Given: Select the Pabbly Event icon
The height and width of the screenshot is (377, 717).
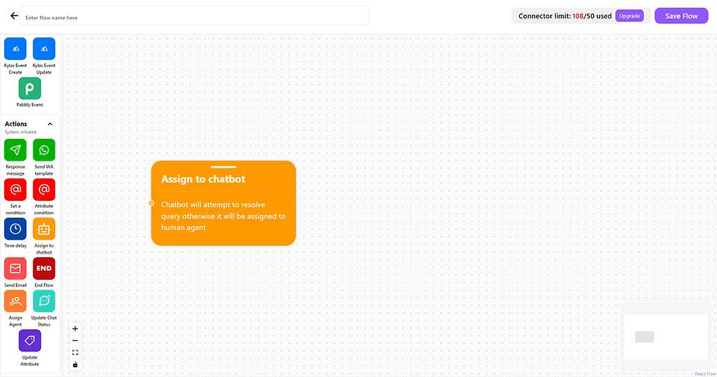Looking at the screenshot, I should (x=30, y=88).
